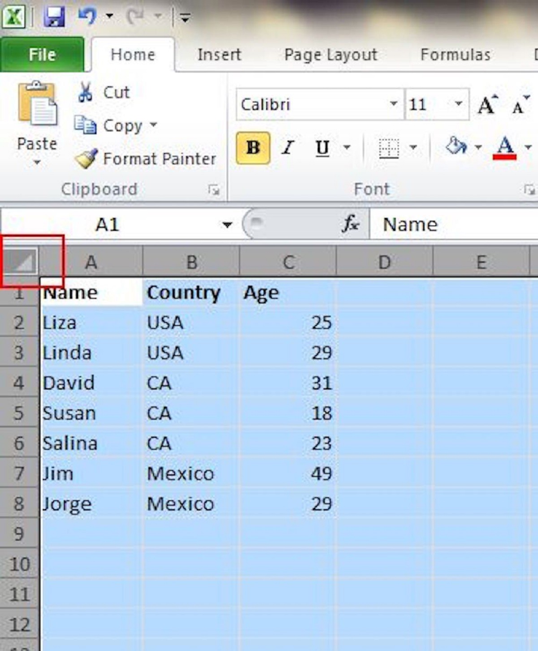Toggle Italic formatting

click(x=288, y=147)
